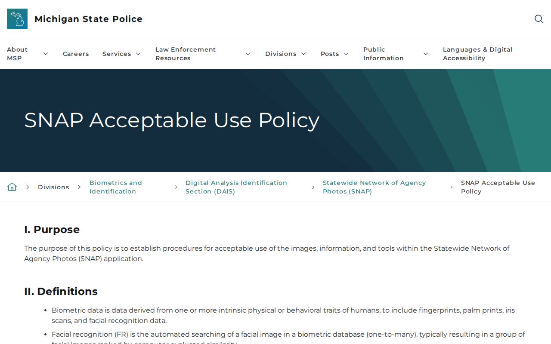Viewport: 551px width, 344px height.
Task: Open the Divisions nav menu item
Action: pos(281,54)
